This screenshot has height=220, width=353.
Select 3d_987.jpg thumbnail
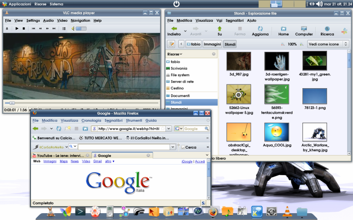coord(239,61)
